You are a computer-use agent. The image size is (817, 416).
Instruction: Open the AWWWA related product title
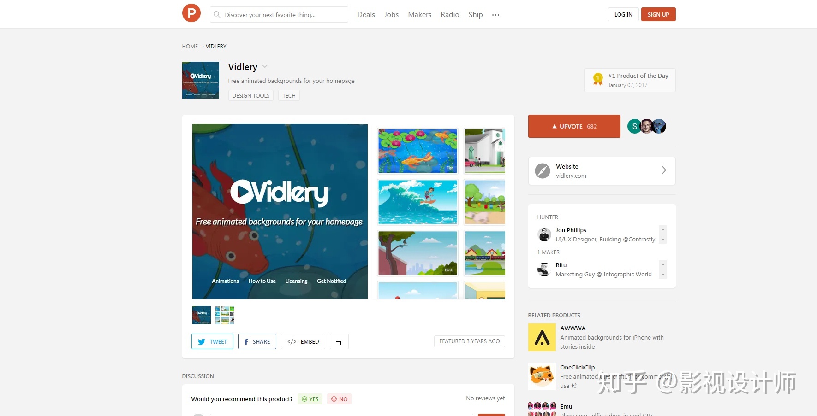pyautogui.click(x=573, y=328)
